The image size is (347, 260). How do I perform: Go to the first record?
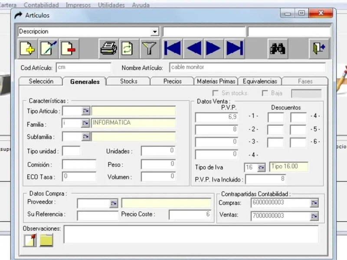[x=173, y=49]
